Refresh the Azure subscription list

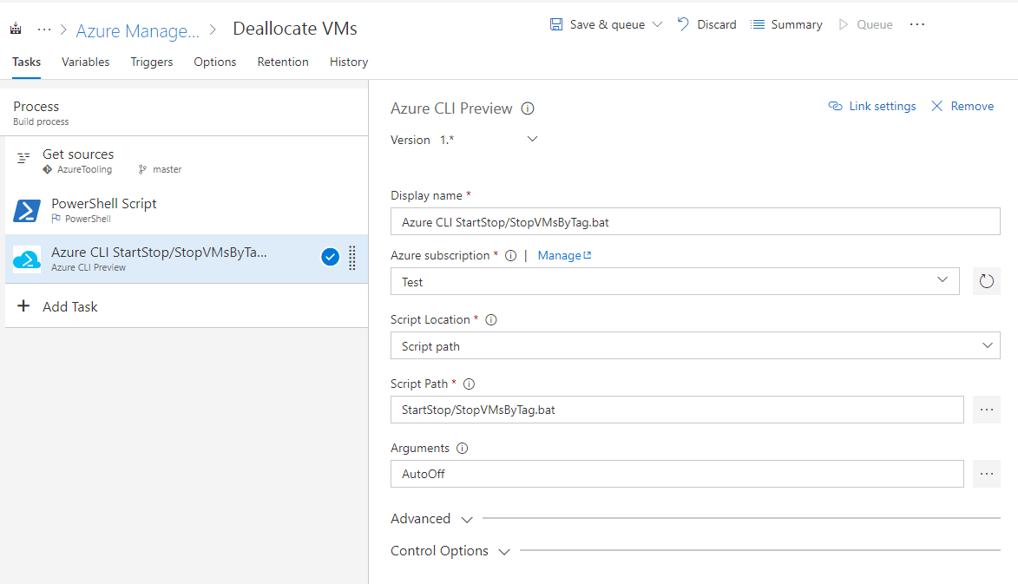(986, 281)
